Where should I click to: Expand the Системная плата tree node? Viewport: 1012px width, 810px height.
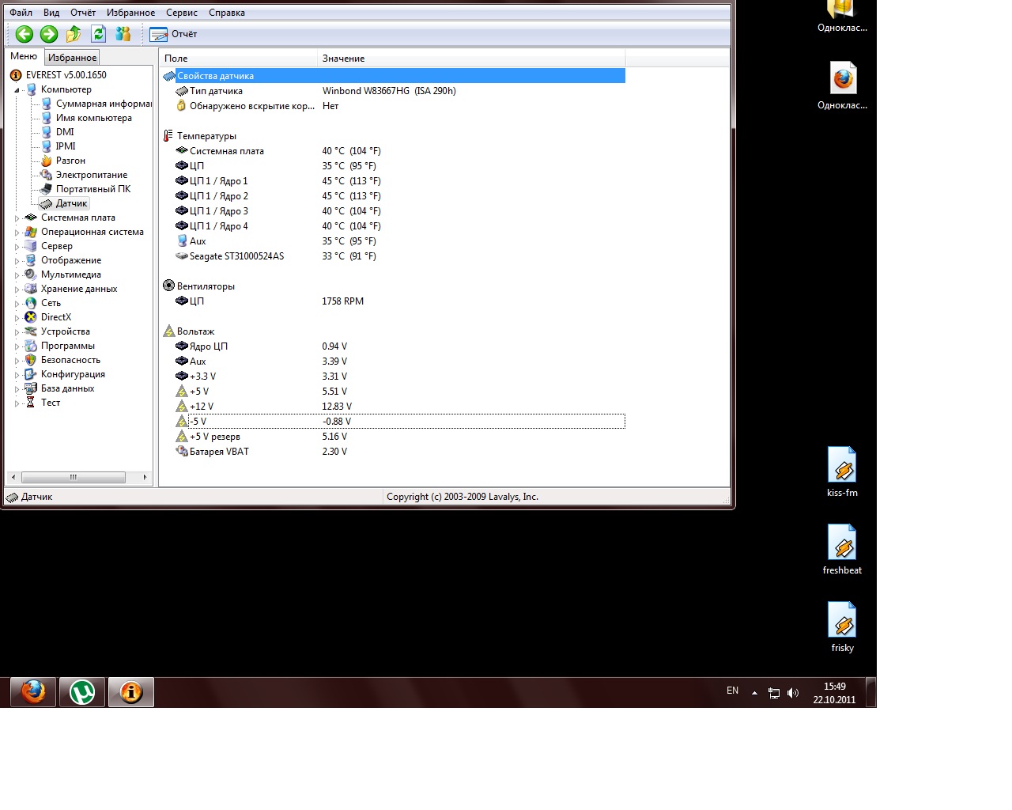pos(17,218)
